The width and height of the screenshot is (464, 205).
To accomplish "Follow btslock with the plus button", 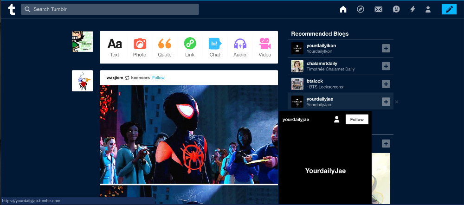I will pyautogui.click(x=386, y=84).
